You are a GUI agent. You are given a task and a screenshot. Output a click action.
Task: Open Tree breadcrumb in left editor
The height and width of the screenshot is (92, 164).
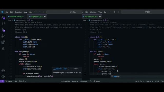10,20
